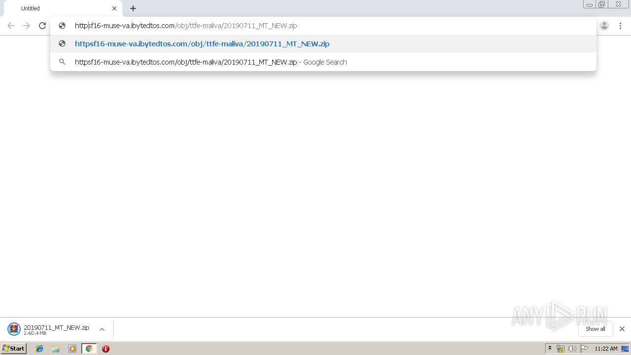Restore down the Chrome window
631x355 pixels.
tap(602, 4)
